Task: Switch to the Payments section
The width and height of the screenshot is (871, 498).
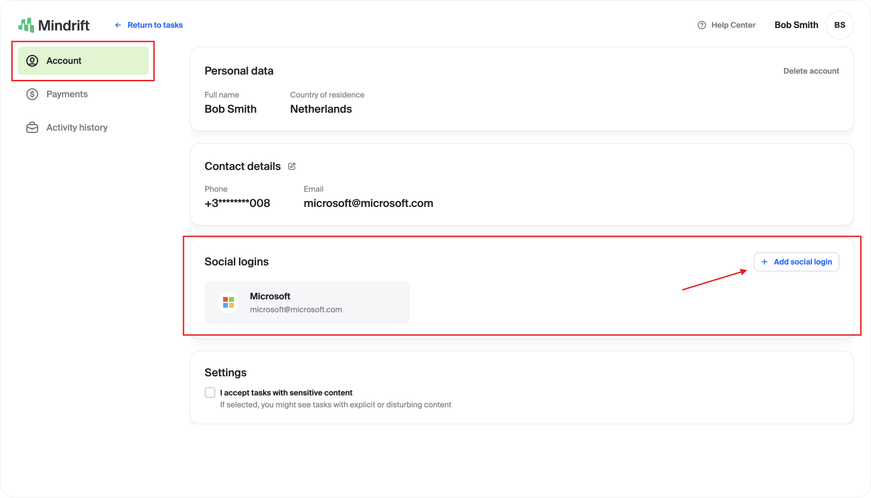Action: 67,94
